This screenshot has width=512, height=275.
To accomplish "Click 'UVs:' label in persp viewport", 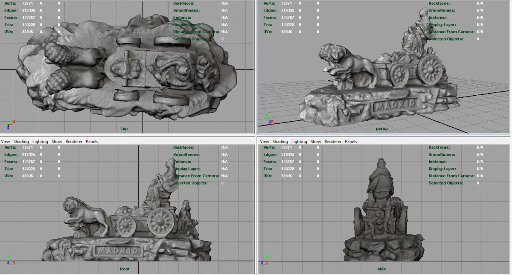I will (x=268, y=32).
